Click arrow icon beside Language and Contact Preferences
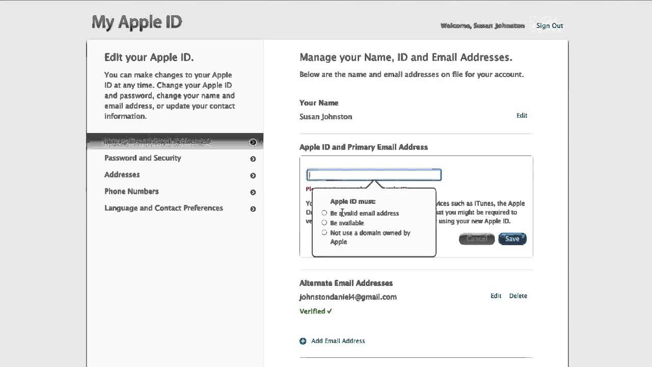This screenshot has height=367, width=652. (253, 209)
